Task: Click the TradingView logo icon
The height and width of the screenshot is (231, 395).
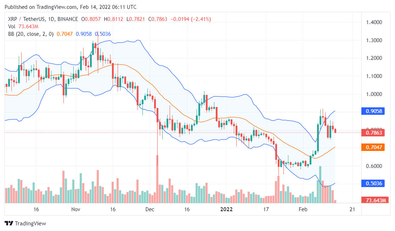Action: click(9, 224)
